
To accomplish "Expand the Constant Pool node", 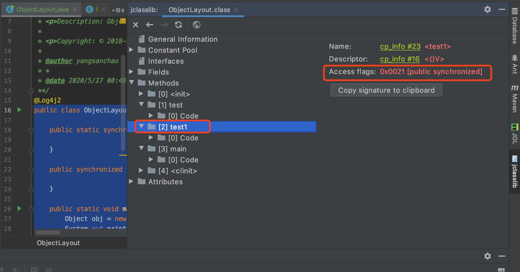I will [x=131, y=50].
